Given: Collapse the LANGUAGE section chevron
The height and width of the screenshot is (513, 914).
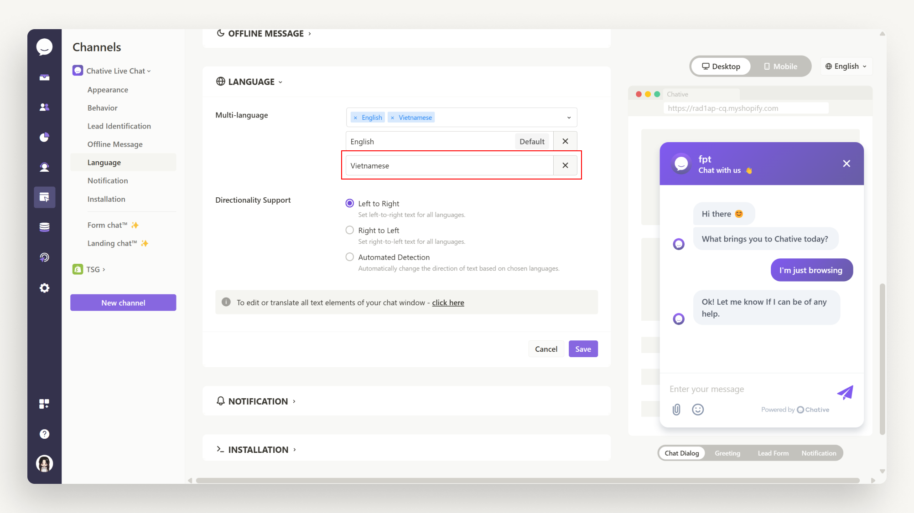Looking at the screenshot, I should (x=280, y=82).
